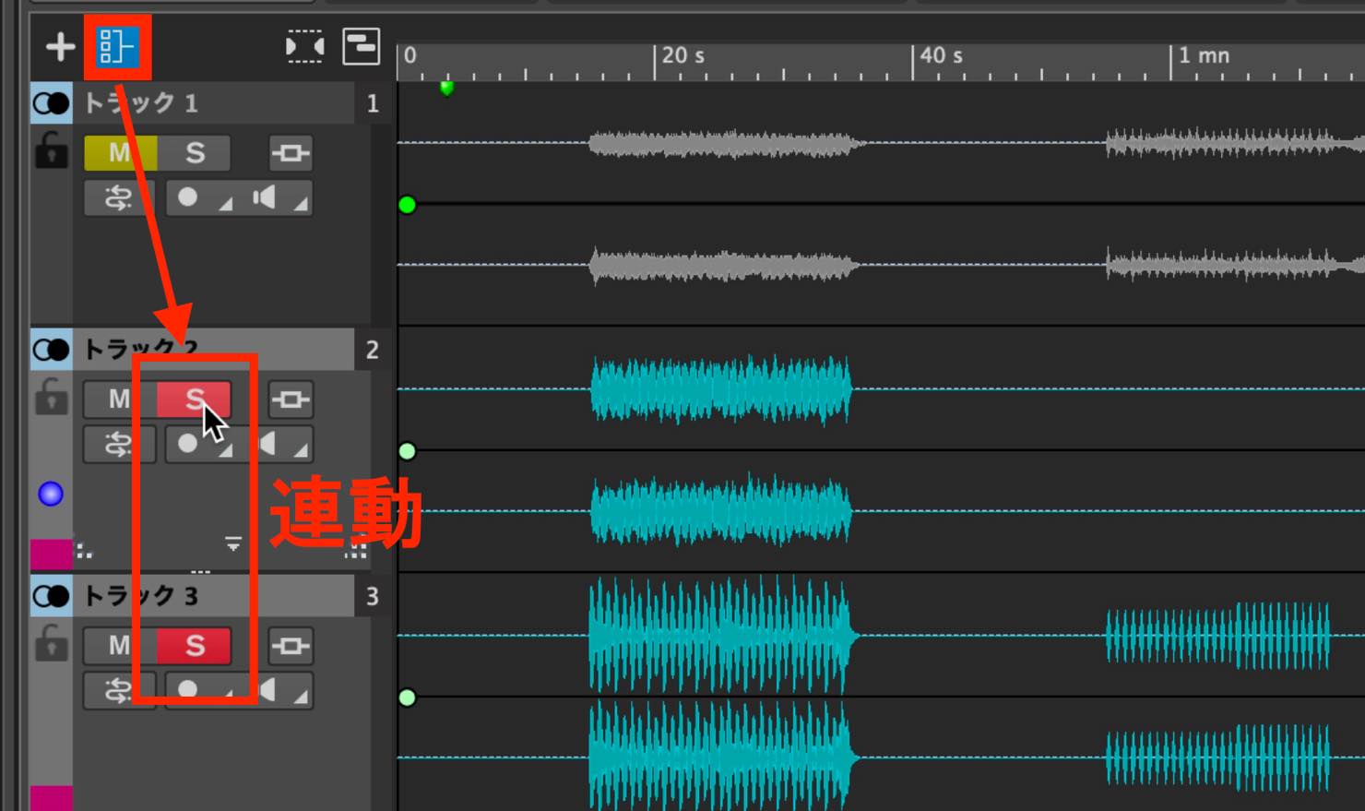Click the blue circle on トラック 2
This screenshot has height=811, width=1365.
51,495
